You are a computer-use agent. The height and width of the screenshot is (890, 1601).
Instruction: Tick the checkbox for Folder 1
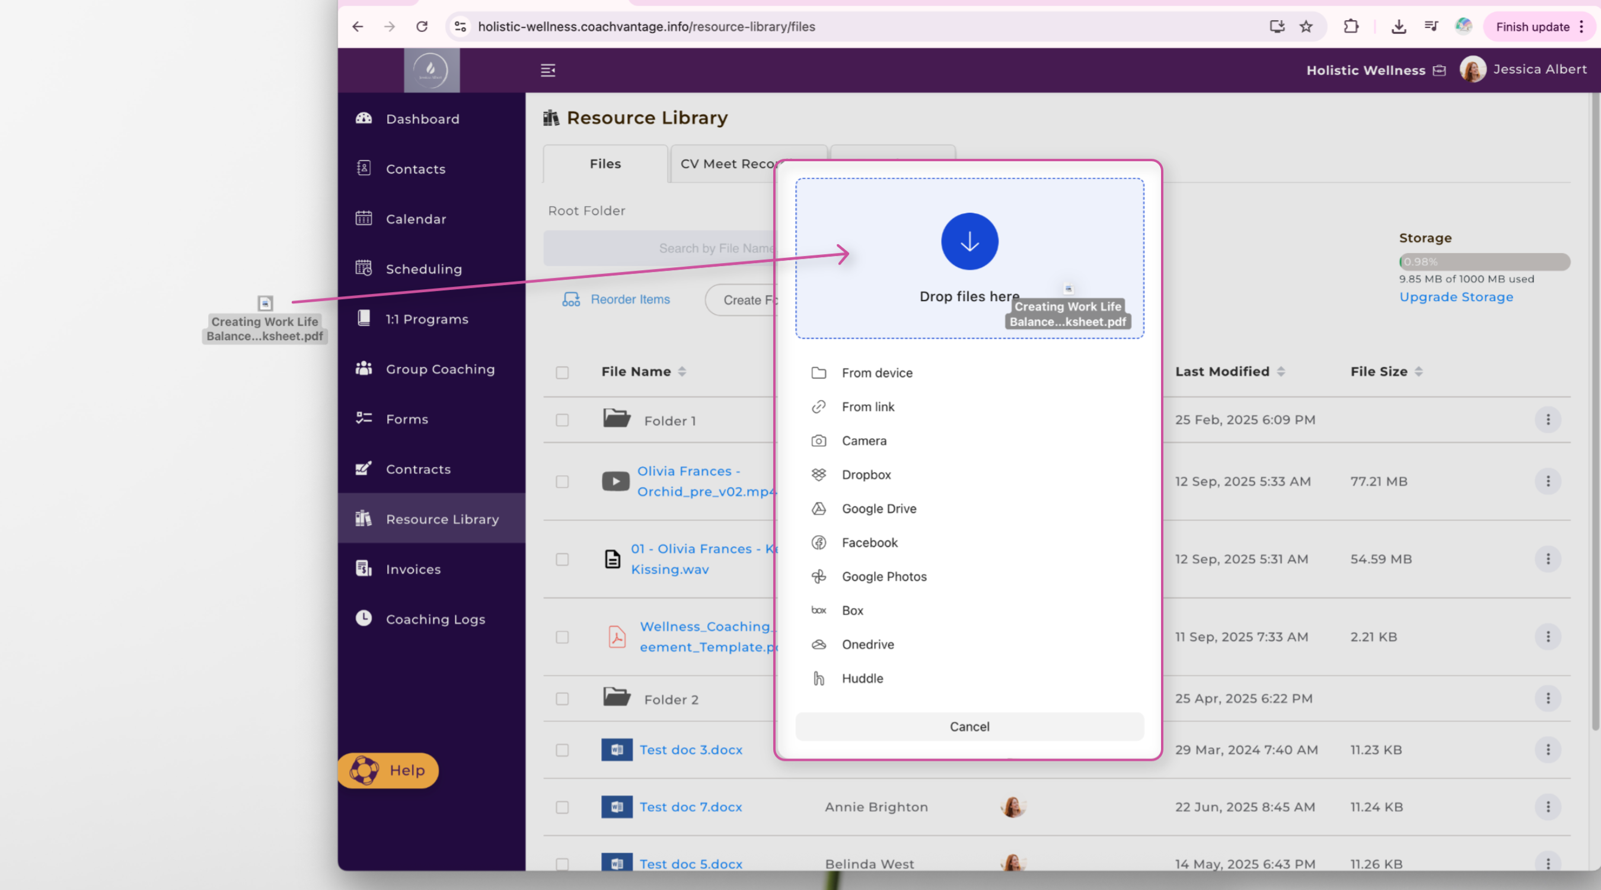click(x=562, y=421)
